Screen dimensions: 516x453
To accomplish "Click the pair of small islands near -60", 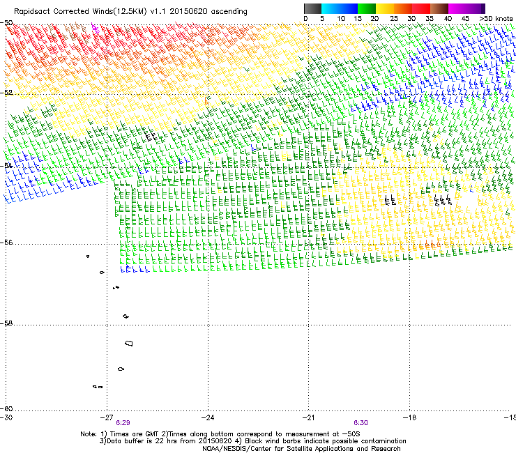I will coord(98,387).
